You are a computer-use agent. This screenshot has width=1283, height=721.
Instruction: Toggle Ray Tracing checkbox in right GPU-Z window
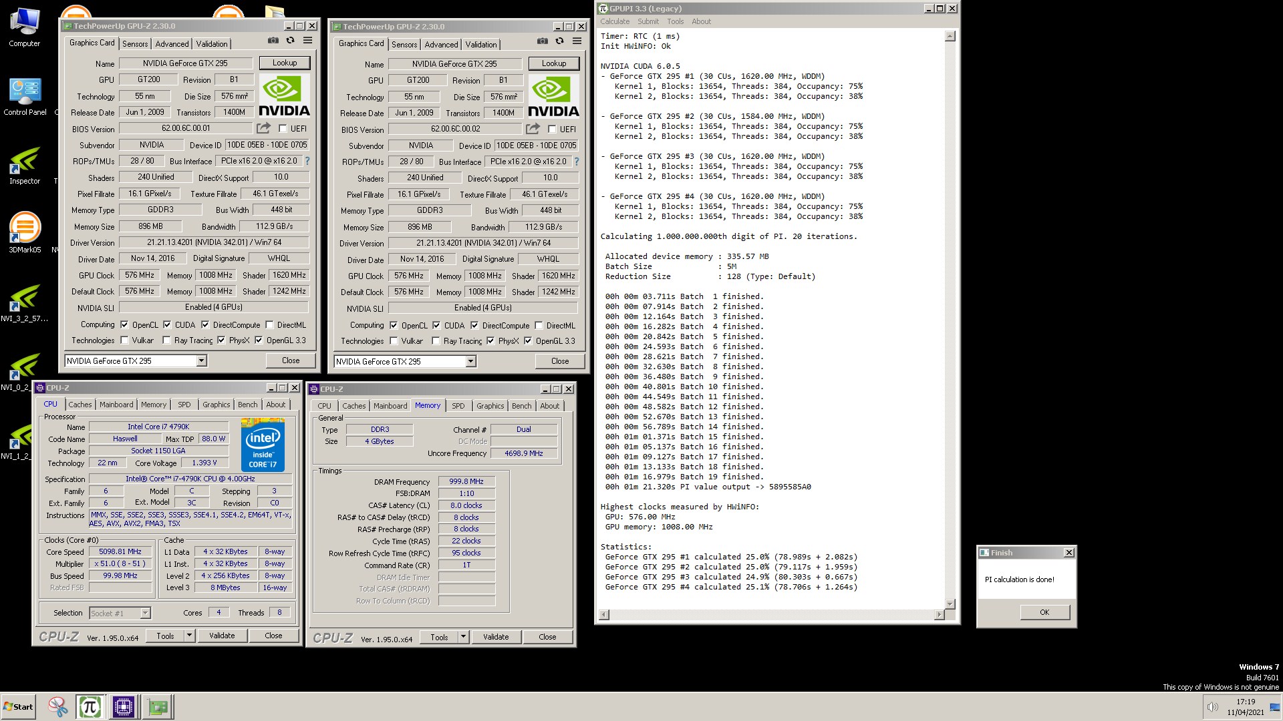[x=436, y=341]
